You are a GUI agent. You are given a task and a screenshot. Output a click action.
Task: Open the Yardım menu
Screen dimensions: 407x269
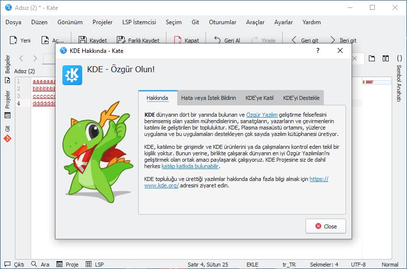[x=311, y=22]
